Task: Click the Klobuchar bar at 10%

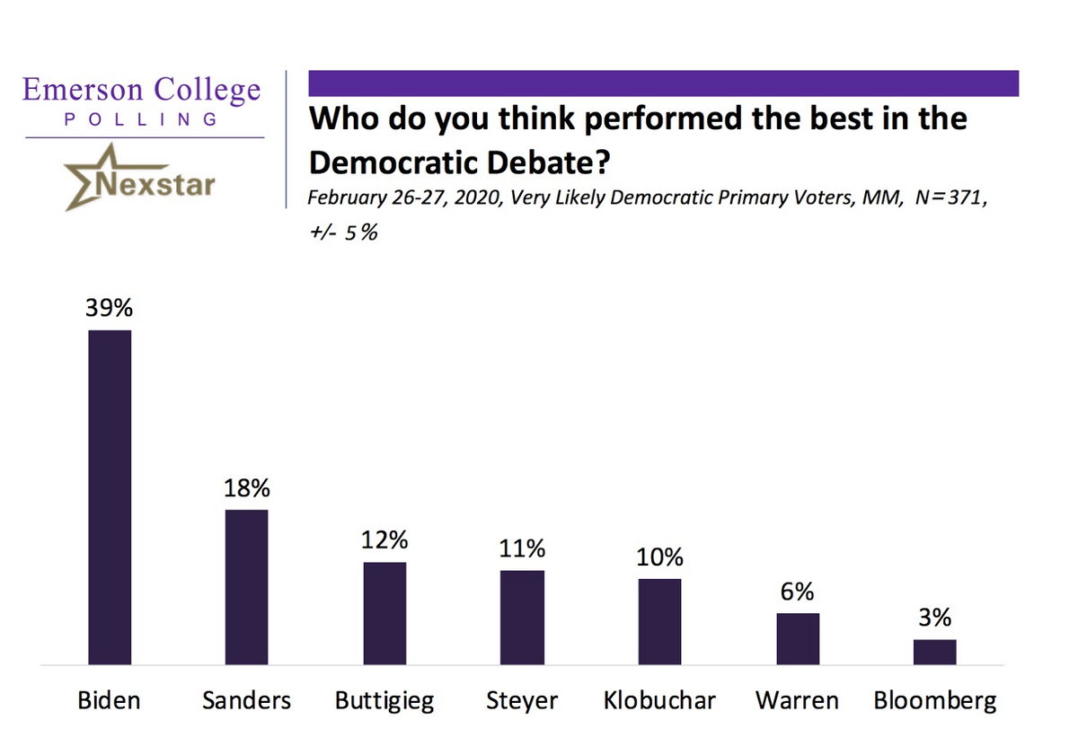Action: click(x=659, y=622)
